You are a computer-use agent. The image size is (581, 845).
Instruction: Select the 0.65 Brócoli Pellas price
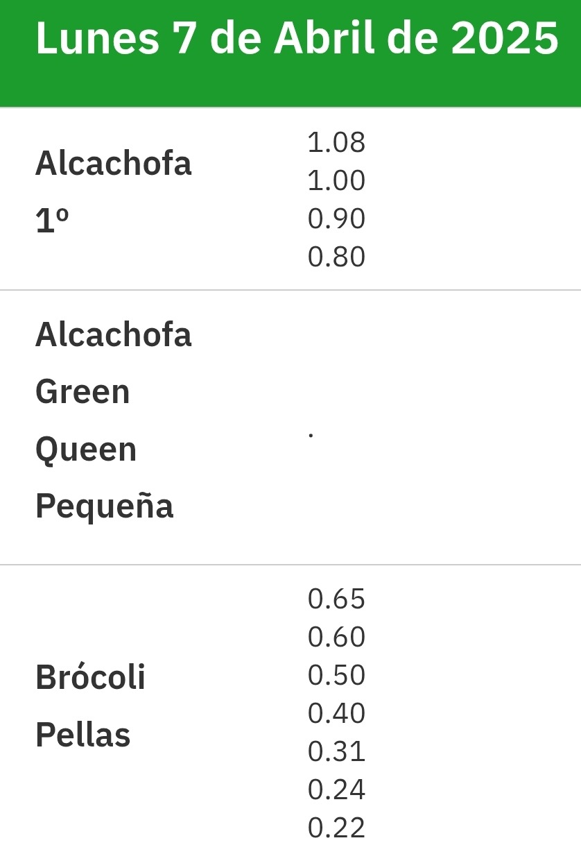tap(336, 599)
